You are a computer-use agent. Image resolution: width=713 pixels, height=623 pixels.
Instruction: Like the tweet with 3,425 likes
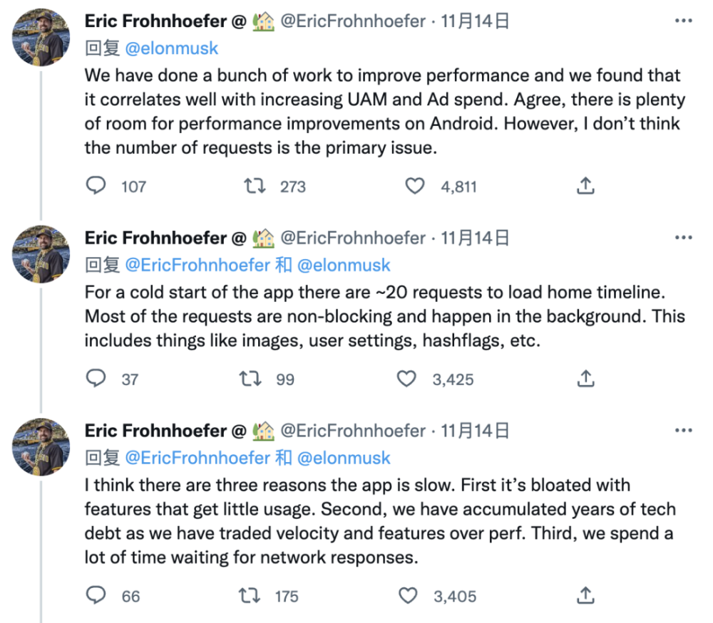coord(406,378)
